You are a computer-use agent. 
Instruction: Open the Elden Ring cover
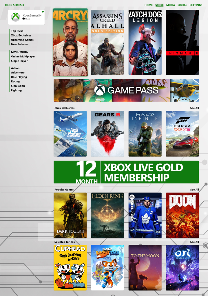coord(107,215)
